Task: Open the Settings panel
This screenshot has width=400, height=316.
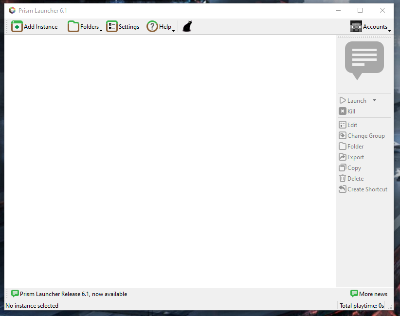Action: pyautogui.click(x=112, y=26)
